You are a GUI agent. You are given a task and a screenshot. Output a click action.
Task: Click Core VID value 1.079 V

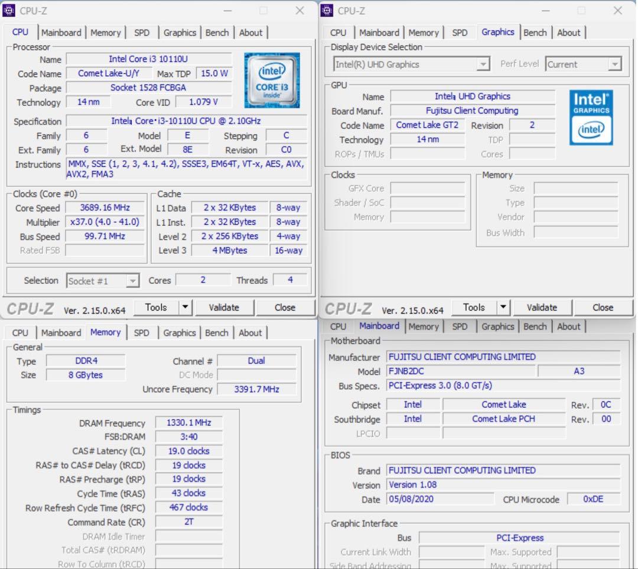(x=203, y=102)
